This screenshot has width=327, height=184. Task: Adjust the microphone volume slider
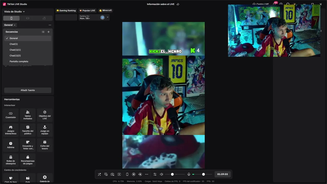pos(202,174)
